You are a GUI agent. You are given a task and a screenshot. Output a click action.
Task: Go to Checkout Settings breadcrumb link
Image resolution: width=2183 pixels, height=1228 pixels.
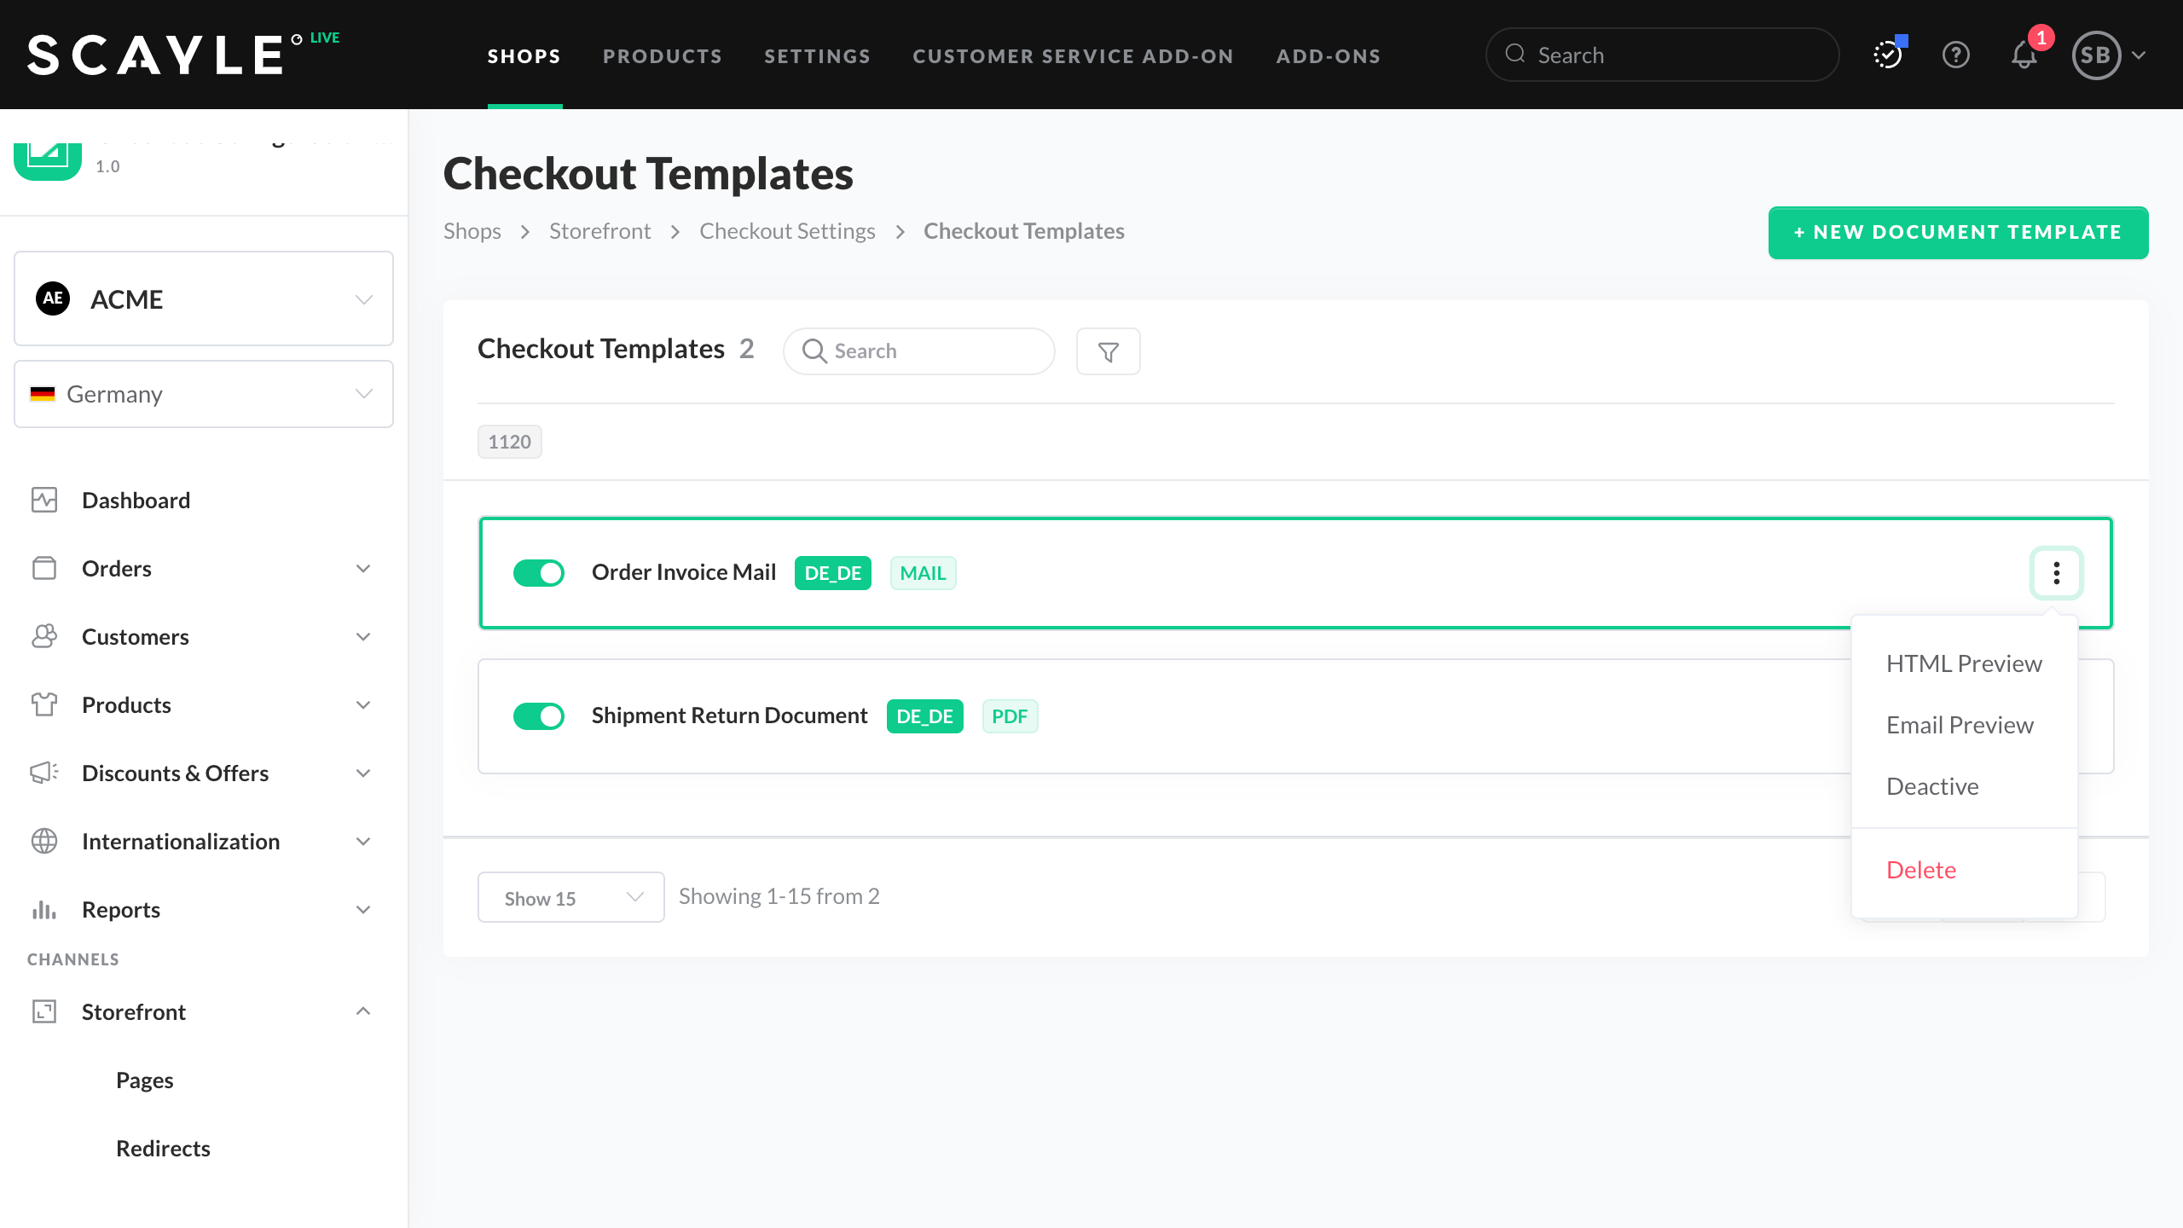point(787,231)
